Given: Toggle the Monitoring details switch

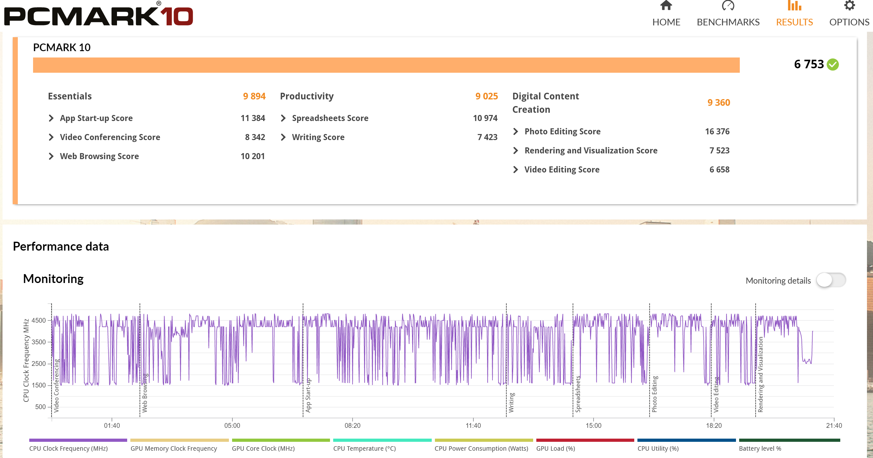Looking at the screenshot, I should pyautogui.click(x=831, y=280).
